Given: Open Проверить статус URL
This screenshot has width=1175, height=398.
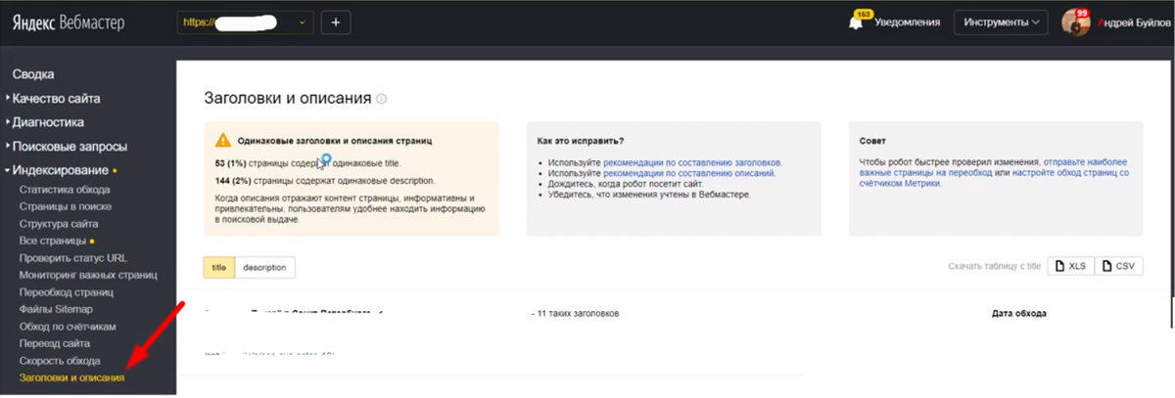Looking at the screenshot, I should pos(73,257).
